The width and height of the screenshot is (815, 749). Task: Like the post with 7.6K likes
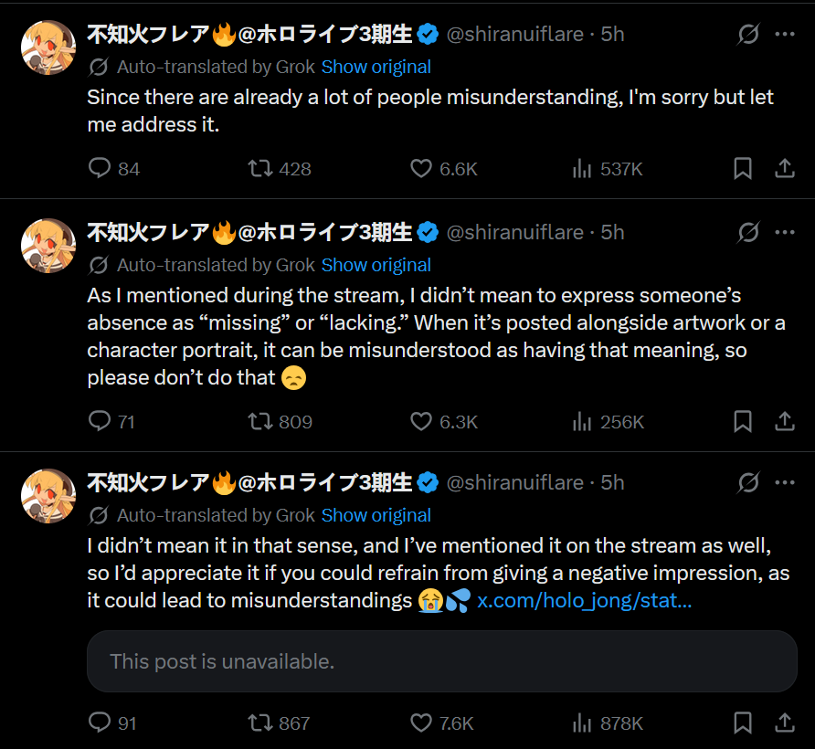(x=421, y=723)
